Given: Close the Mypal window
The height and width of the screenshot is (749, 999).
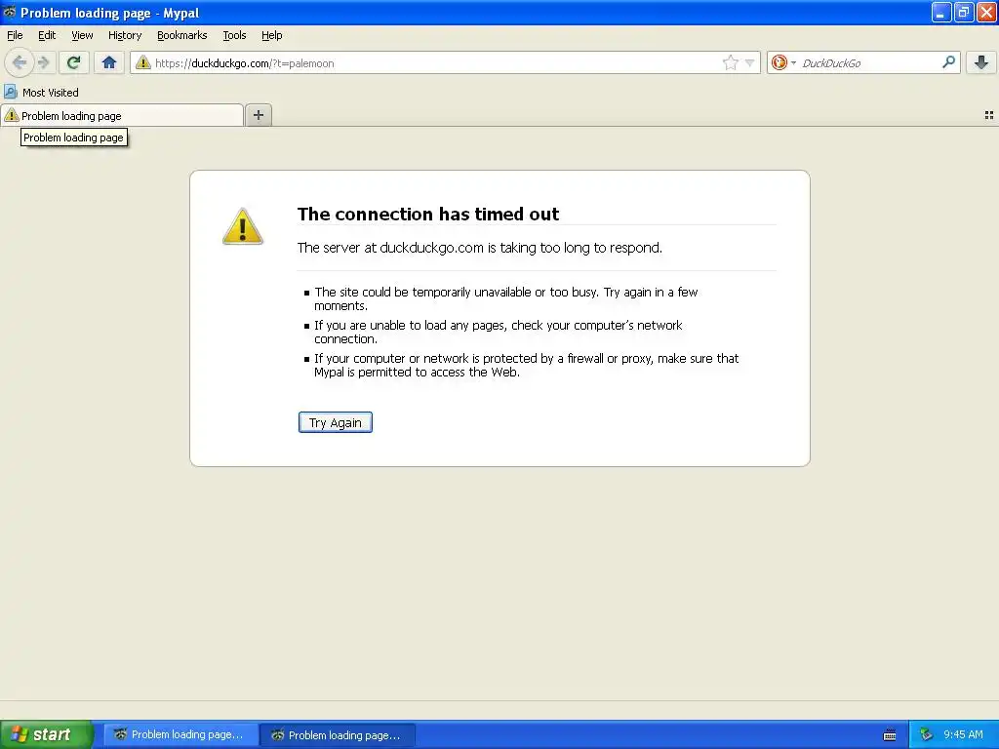Looking at the screenshot, I should pos(986,12).
